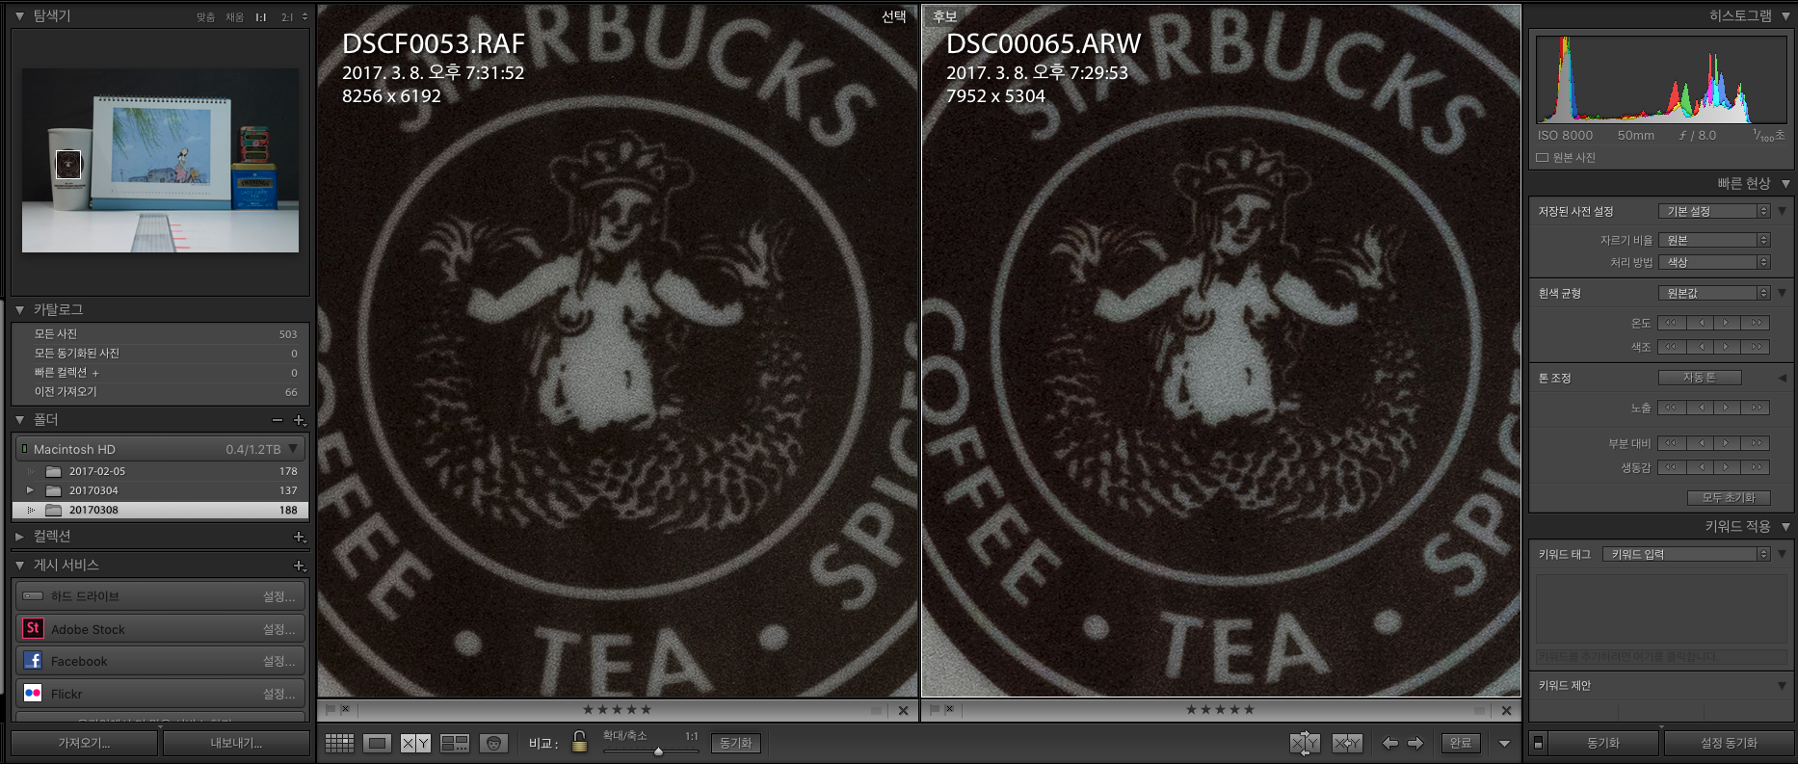The height and width of the screenshot is (764, 1798).
Task: Adjust the 확대/축소 zoom slider
Action: coord(658,751)
